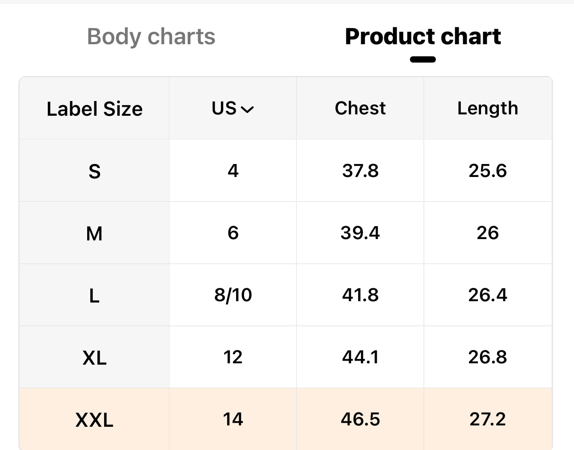Select the L label size cell

coord(94,295)
